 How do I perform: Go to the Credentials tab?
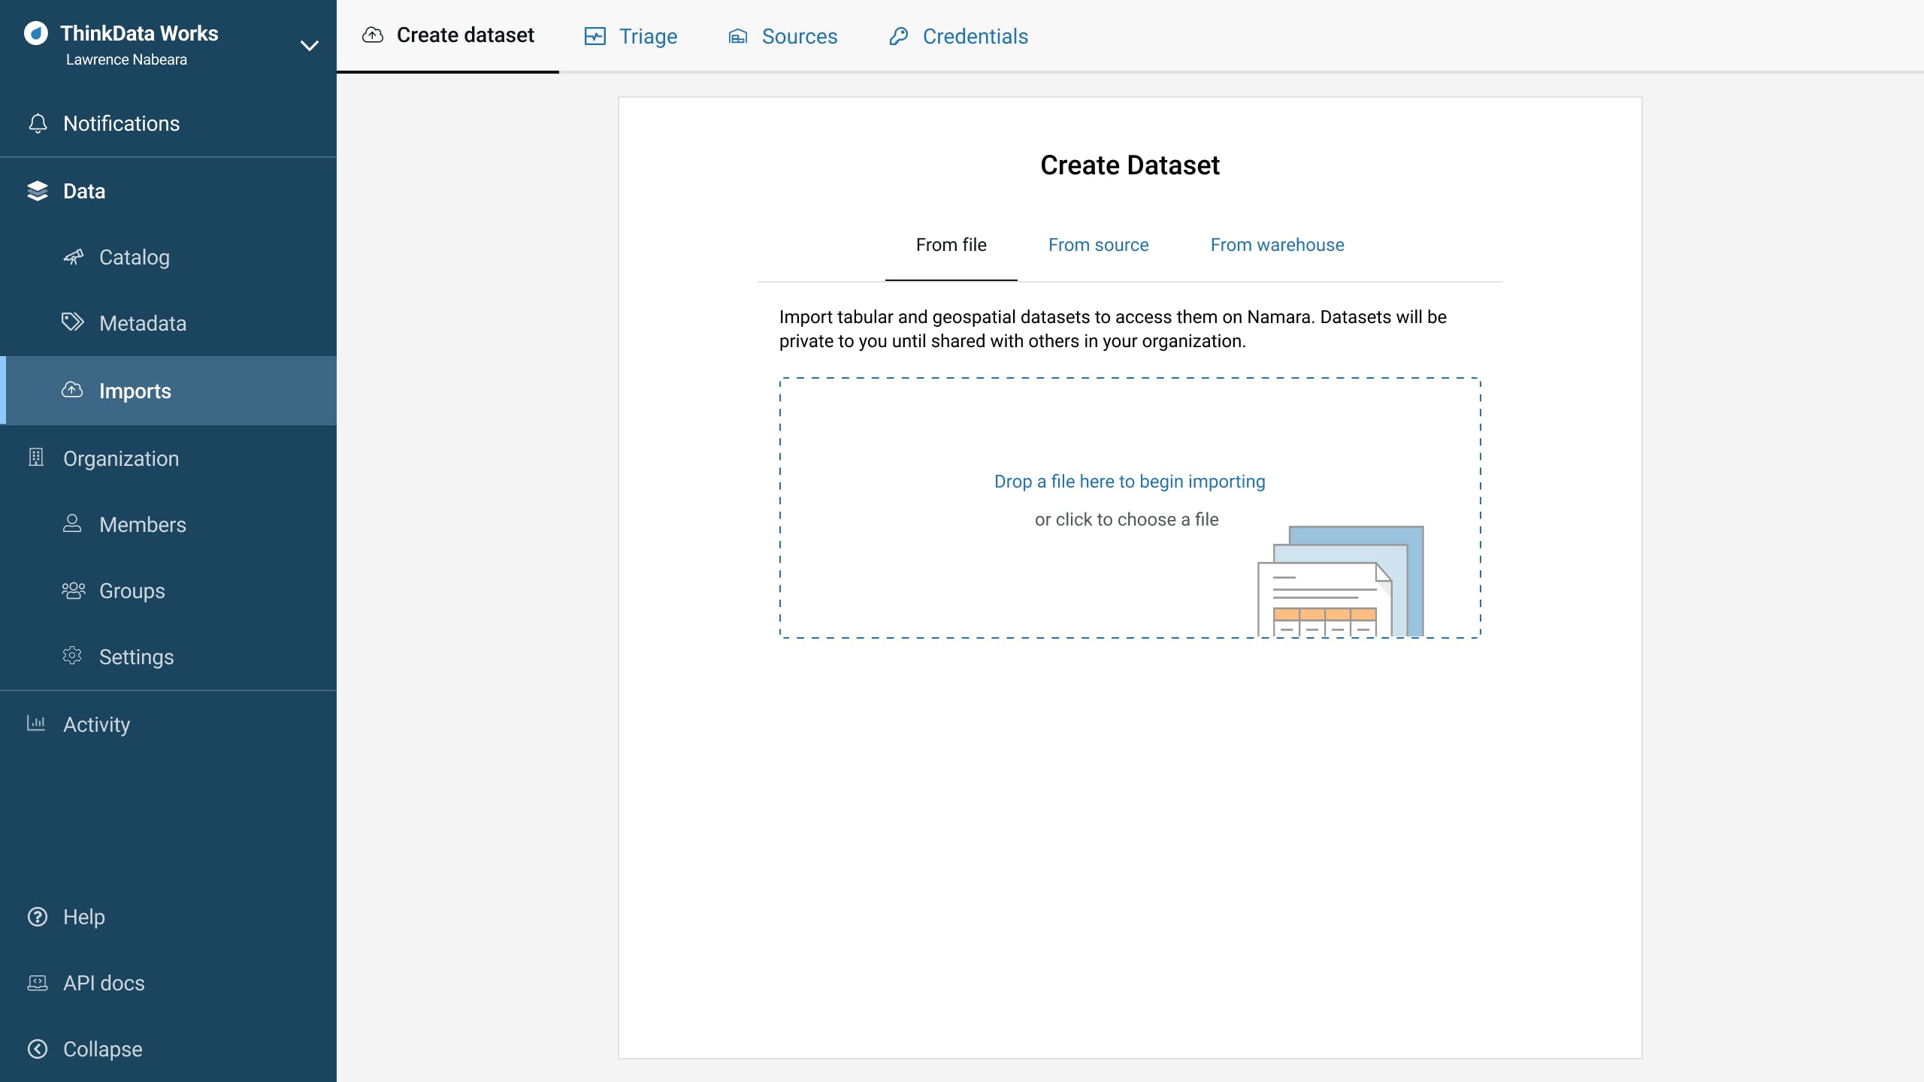pos(958,36)
